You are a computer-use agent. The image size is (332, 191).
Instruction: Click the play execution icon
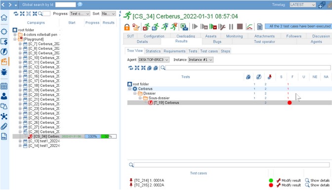[195, 27]
